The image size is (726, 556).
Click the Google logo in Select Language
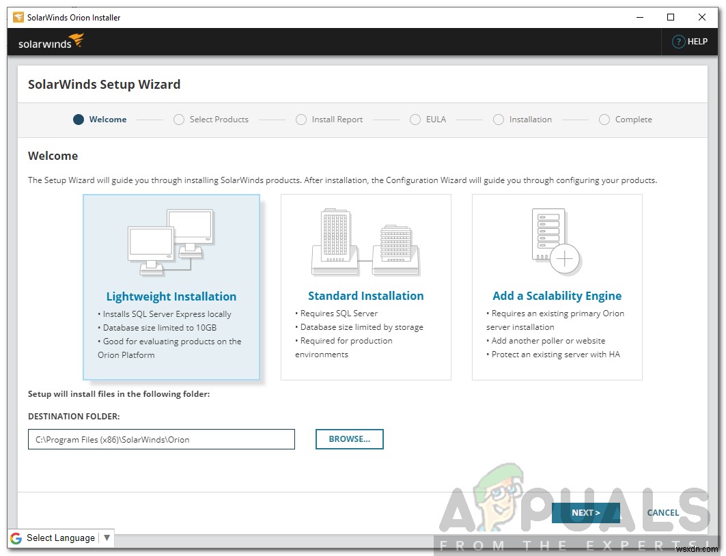click(x=16, y=538)
